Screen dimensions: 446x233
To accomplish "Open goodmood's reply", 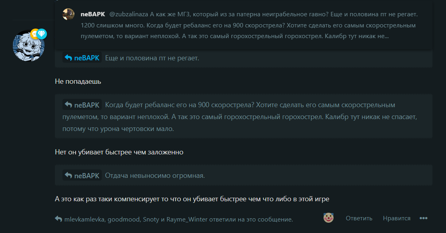I will [124, 220].
